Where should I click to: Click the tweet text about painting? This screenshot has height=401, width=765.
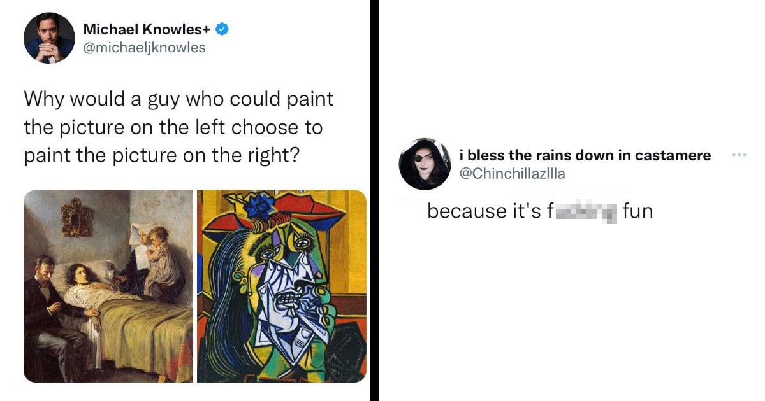click(x=178, y=127)
